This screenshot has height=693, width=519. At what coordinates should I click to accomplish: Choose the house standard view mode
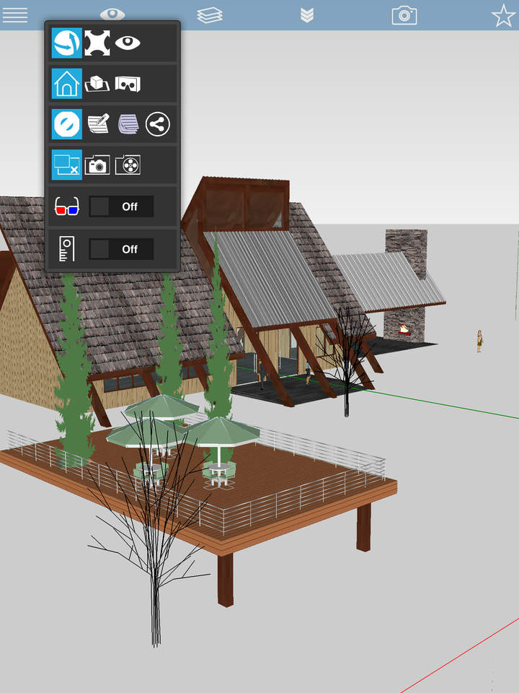(66, 84)
